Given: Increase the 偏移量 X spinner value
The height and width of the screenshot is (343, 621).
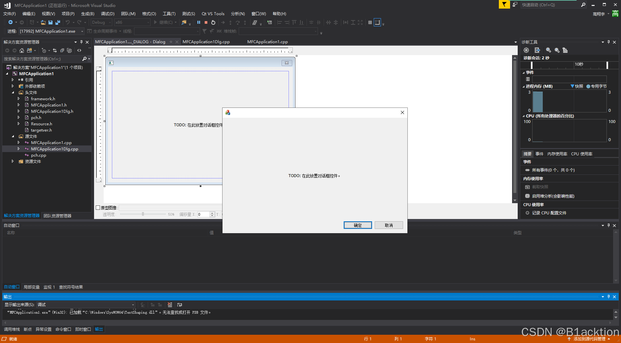Looking at the screenshot, I should 212,213.
